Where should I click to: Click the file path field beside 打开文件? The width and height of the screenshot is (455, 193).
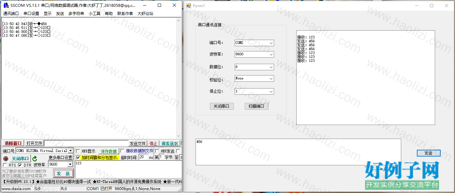pyautogui.click(x=86, y=144)
